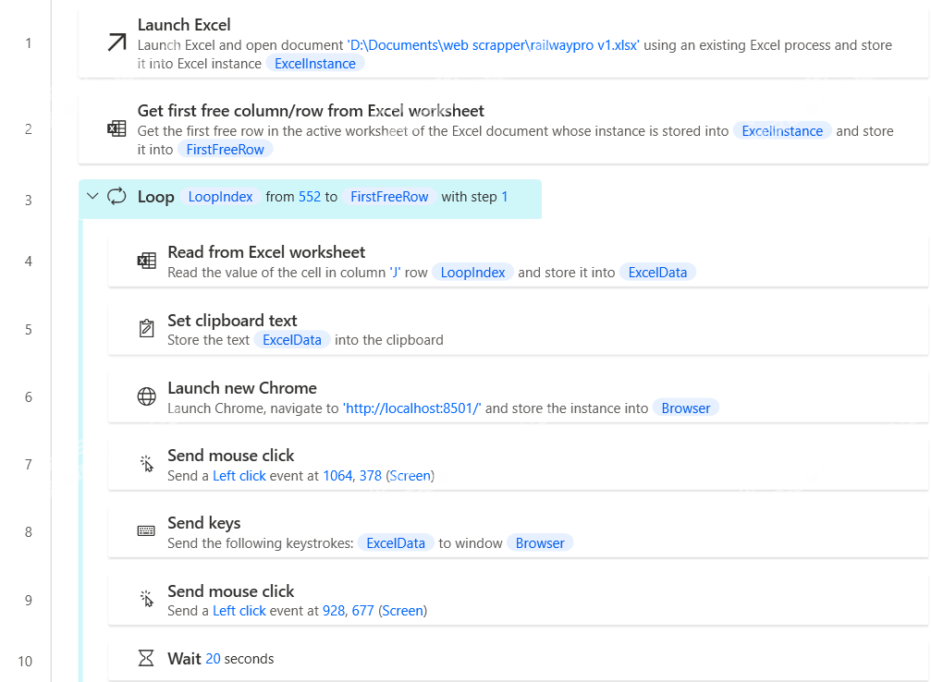The image size is (931, 682).
Task: Click ExcelInstance variable in step 2
Action: tap(782, 131)
